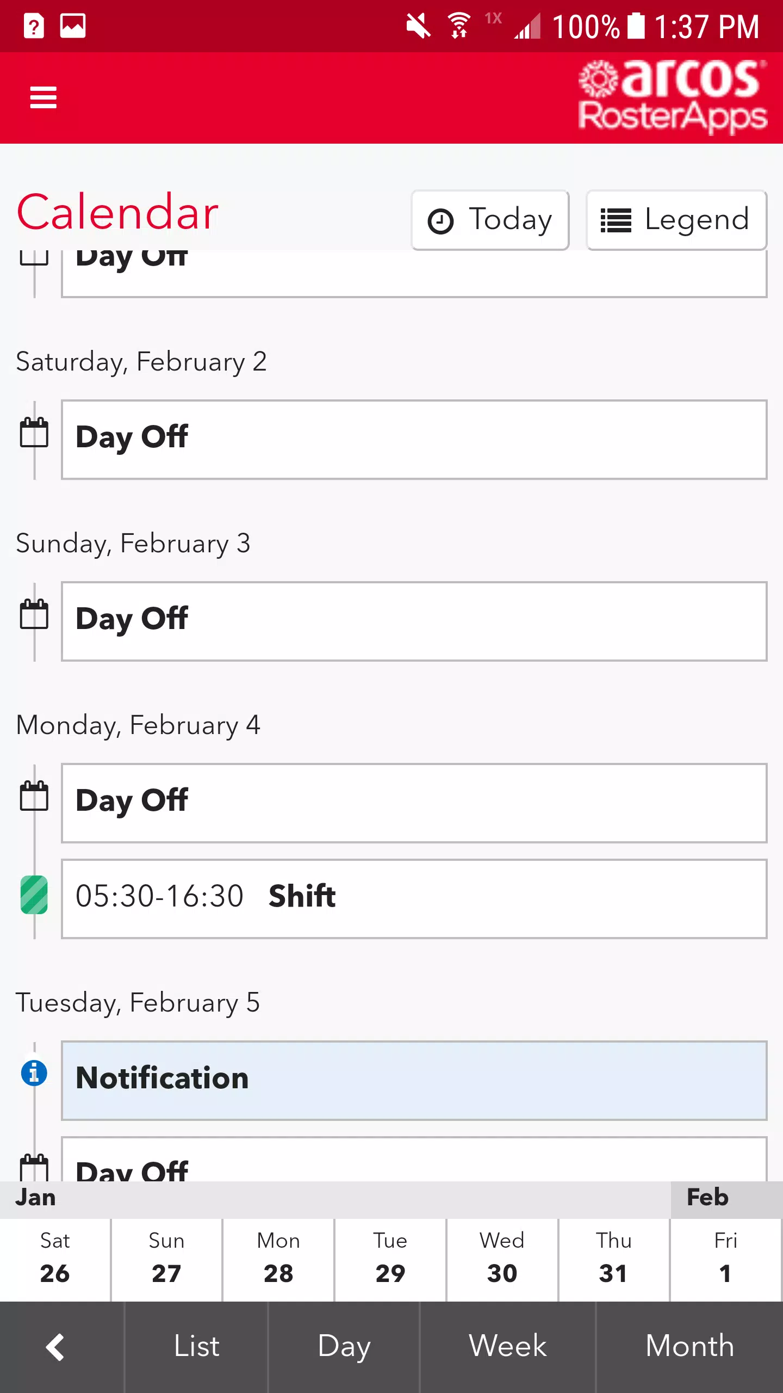Screen dimensions: 783x1393
Task: Go back with the left chevron arrow
Action: pyautogui.click(x=55, y=1347)
